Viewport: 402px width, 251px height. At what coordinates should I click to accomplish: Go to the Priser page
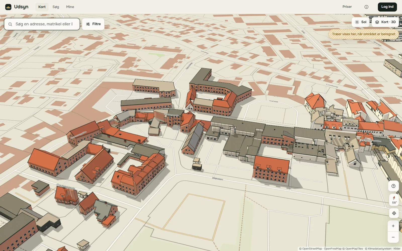tap(347, 7)
